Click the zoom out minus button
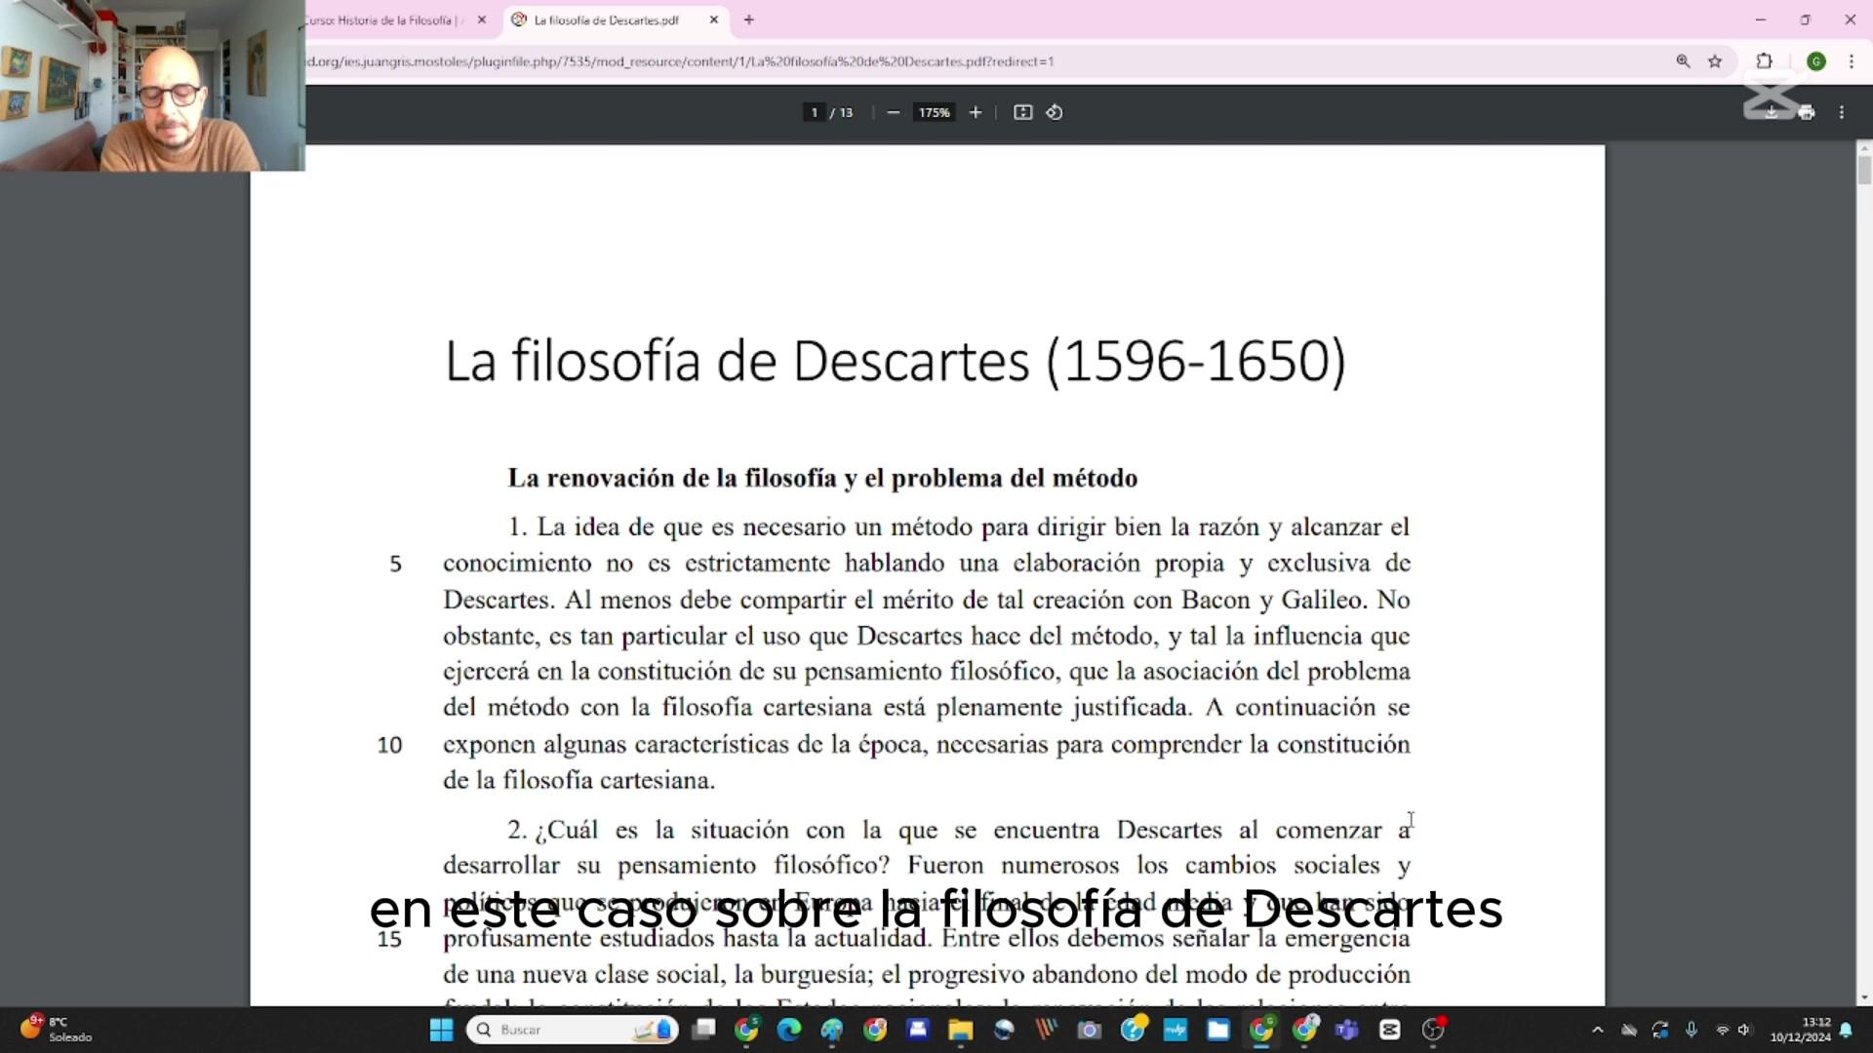 (x=893, y=113)
